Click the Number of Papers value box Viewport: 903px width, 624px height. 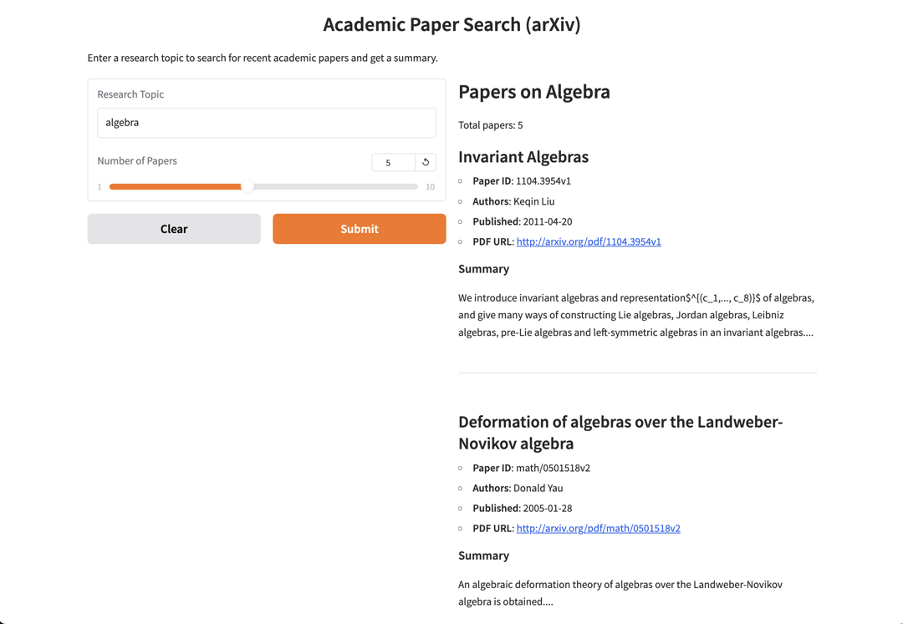pyautogui.click(x=391, y=162)
